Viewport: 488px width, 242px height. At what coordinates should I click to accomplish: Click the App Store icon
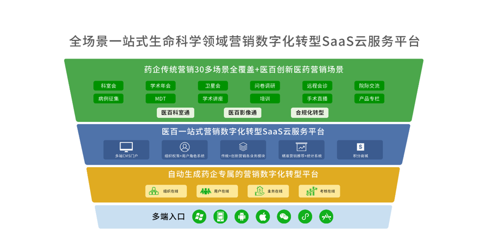coord(326,217)
